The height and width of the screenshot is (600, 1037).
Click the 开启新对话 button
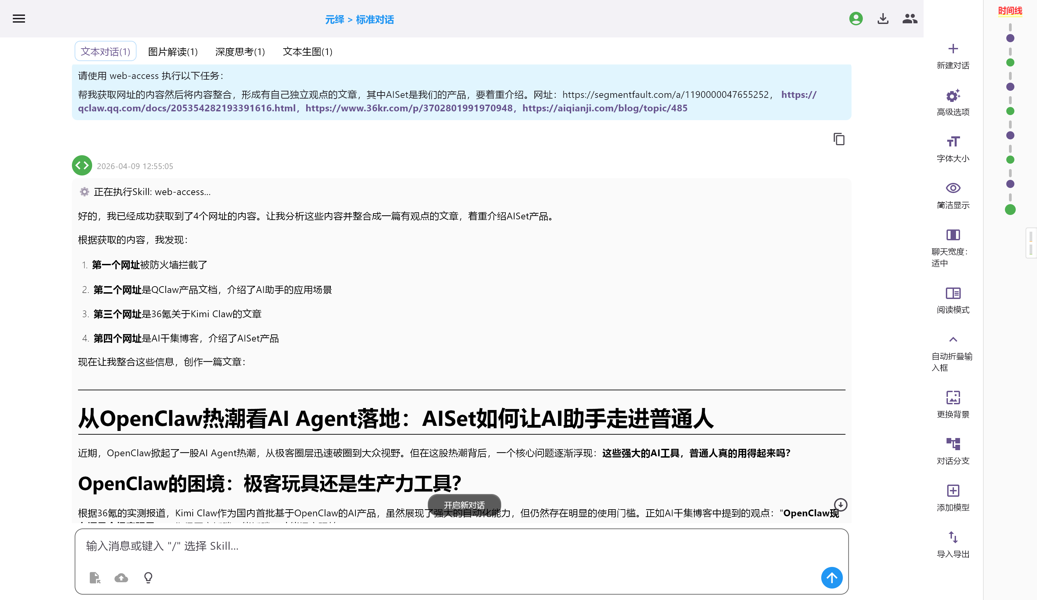(x=464, y=504)
